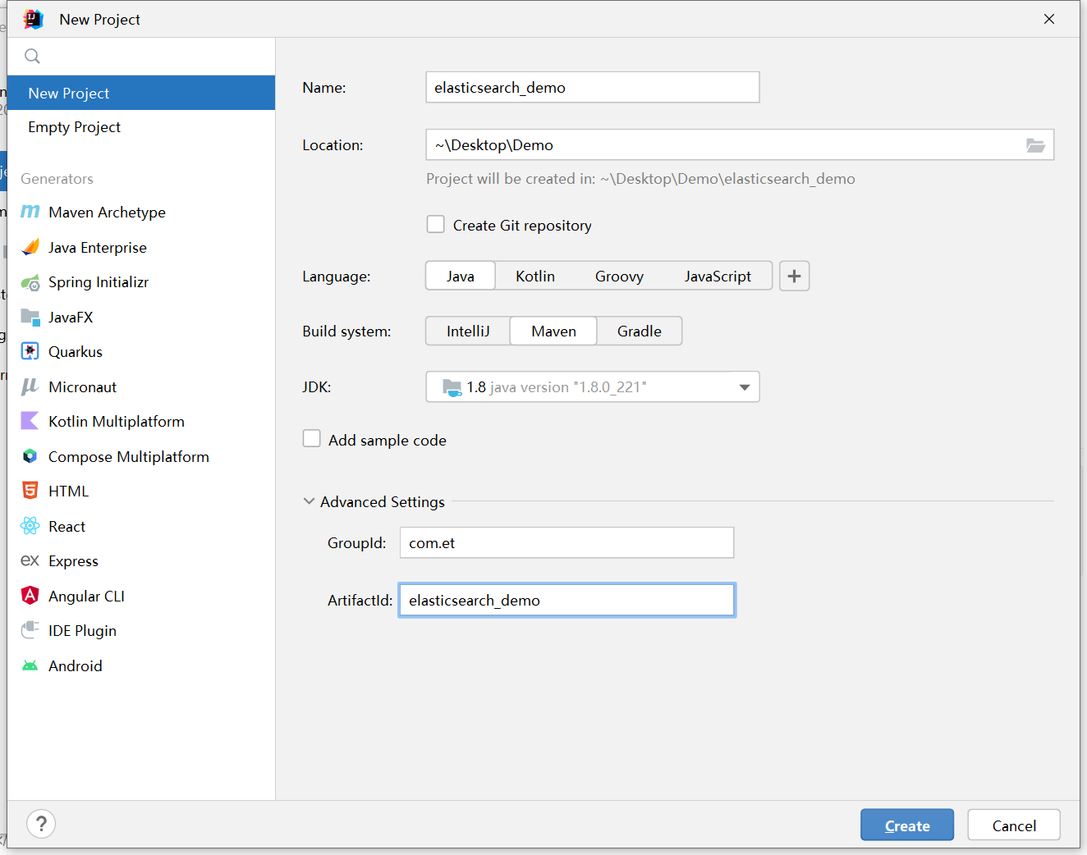
Task: Open help with question mark button
Action: point(41,823)
